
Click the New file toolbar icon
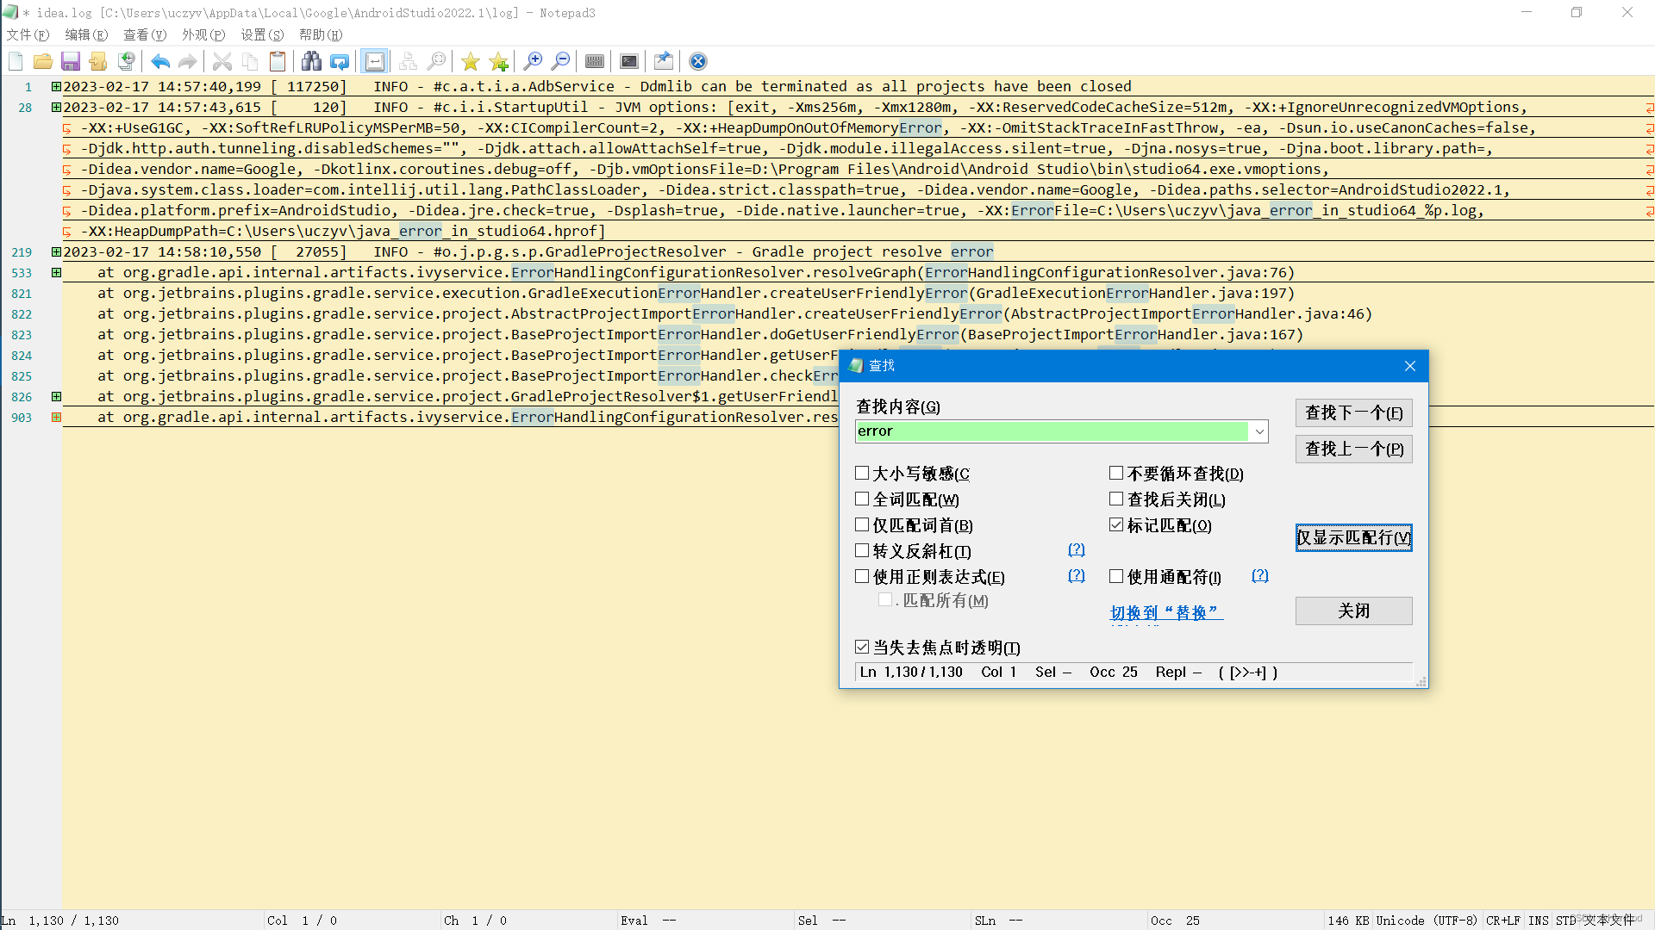click(16, 61)
